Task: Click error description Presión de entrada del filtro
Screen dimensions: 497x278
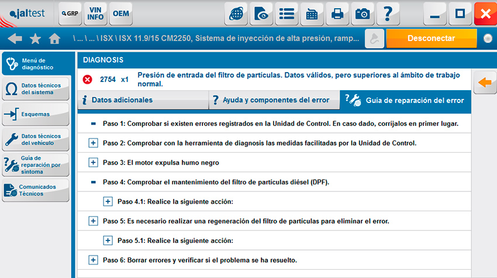Action: pos(299,80)
